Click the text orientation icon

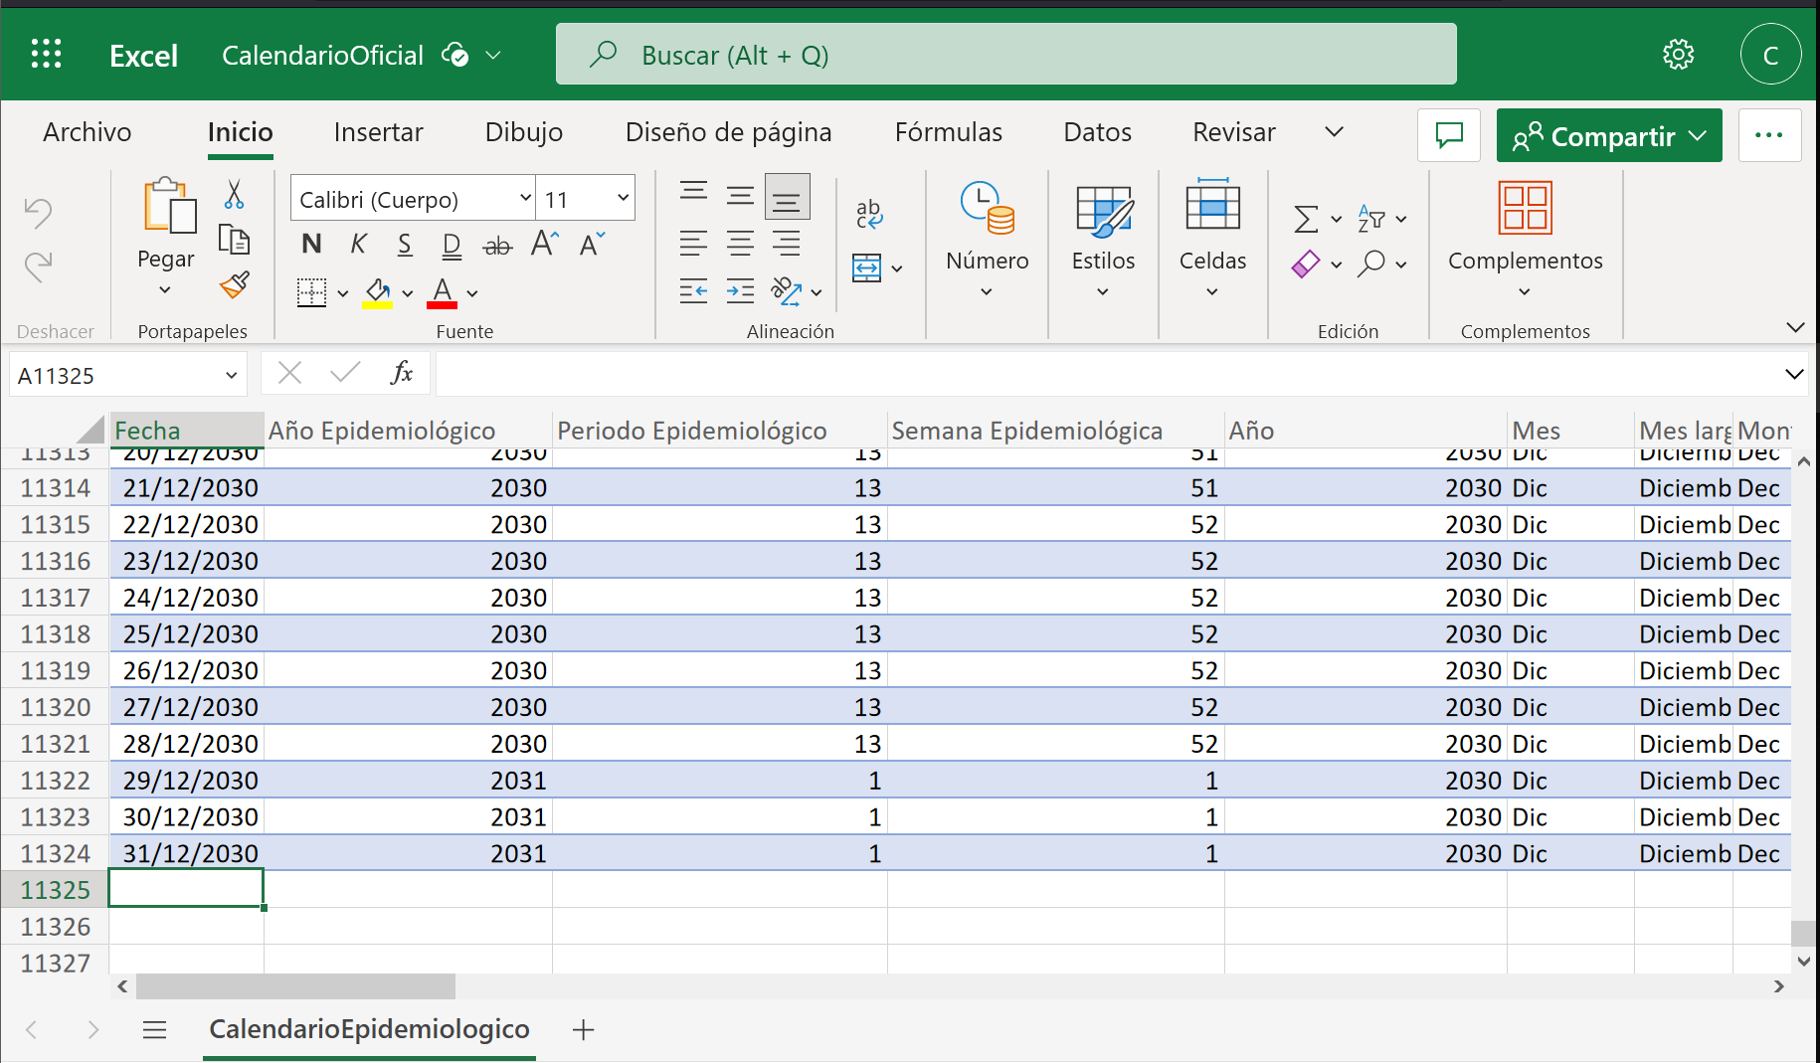pyautogui.click(x=786, y=291)
